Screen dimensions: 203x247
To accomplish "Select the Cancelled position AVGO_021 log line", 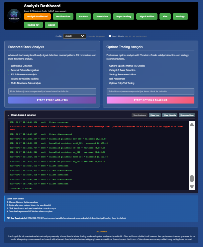I will coord(58,143).
